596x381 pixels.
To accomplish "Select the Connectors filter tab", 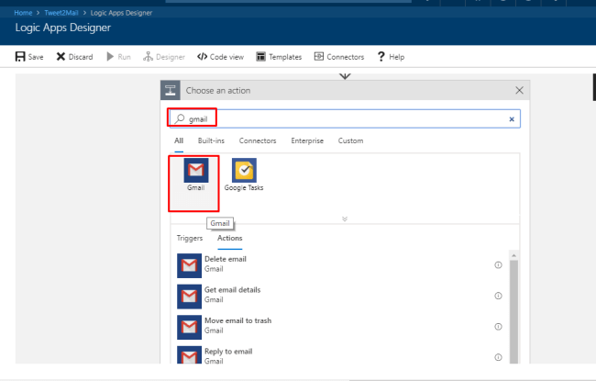I will [258, 140].
